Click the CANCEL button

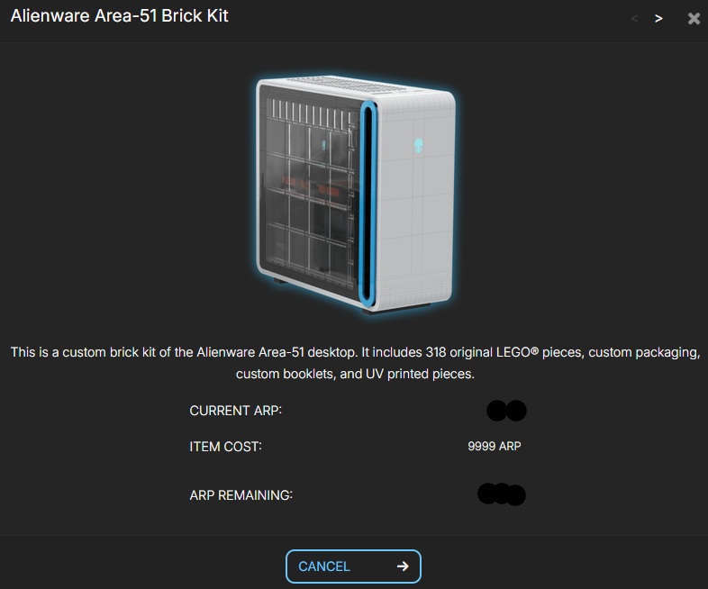pyautogui.click(x=353, y=566)
